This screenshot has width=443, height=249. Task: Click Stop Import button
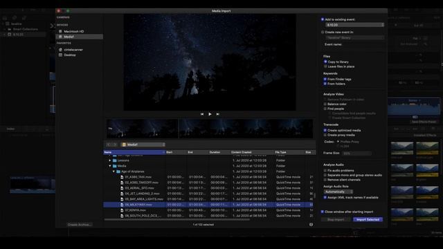[x=336, y=219]
